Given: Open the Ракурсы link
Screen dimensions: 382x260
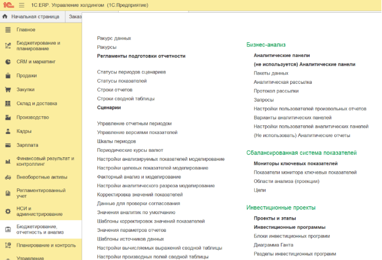Looking at the screenshot, I should 107,47.
